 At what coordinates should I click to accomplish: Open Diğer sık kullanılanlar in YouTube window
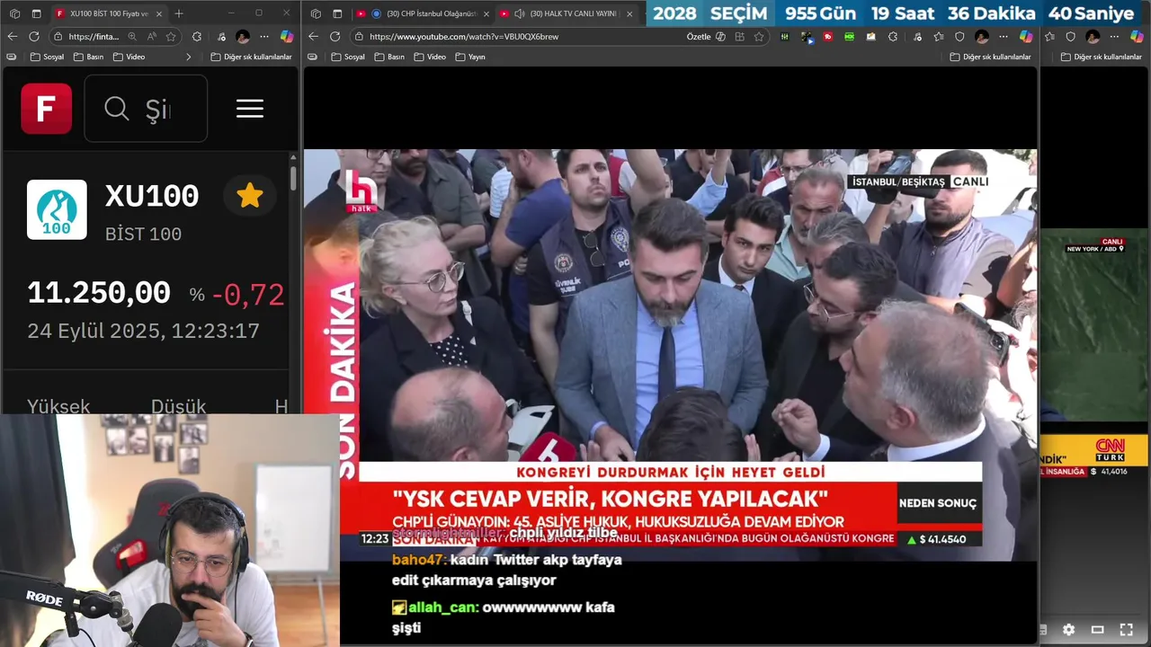pos(991,57)
